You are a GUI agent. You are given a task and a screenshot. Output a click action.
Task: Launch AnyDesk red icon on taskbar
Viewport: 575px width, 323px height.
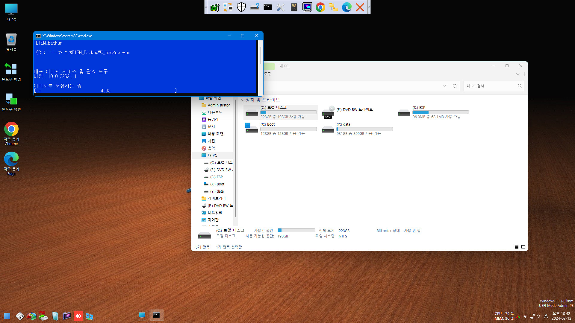click(78, 316)
